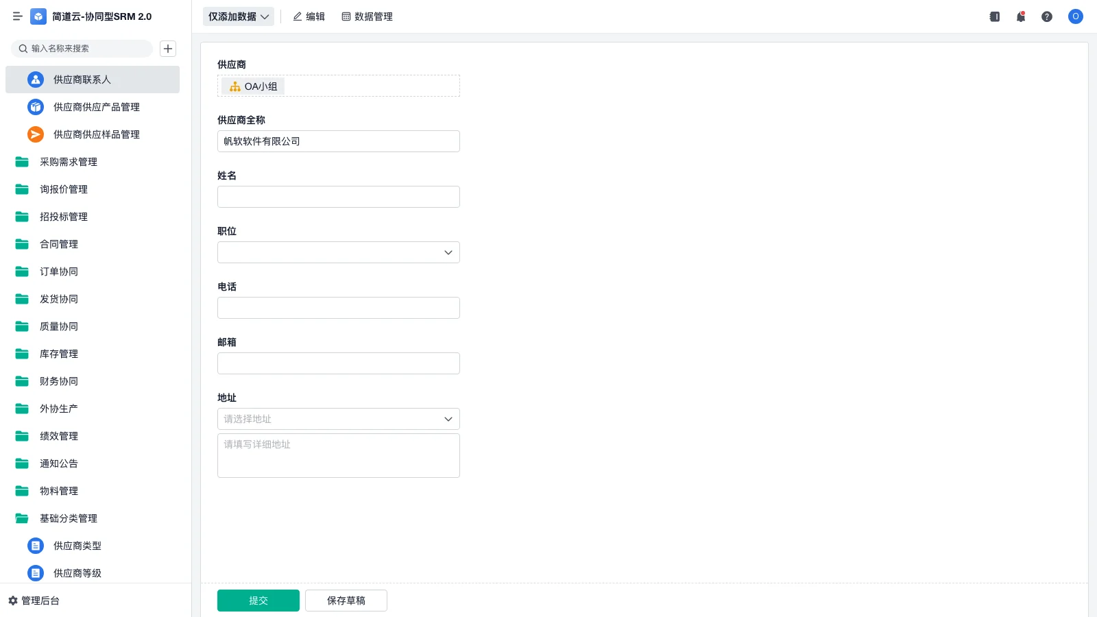Image resolution: width=1097 pixels, height=617 pixels.
Task: Click the 供应商等级 document icon
Action: click(x=36, y=573)
